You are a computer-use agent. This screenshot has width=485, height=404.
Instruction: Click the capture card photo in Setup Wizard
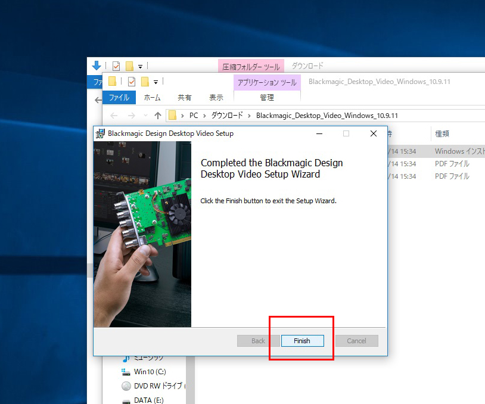[x=142, y=234]
